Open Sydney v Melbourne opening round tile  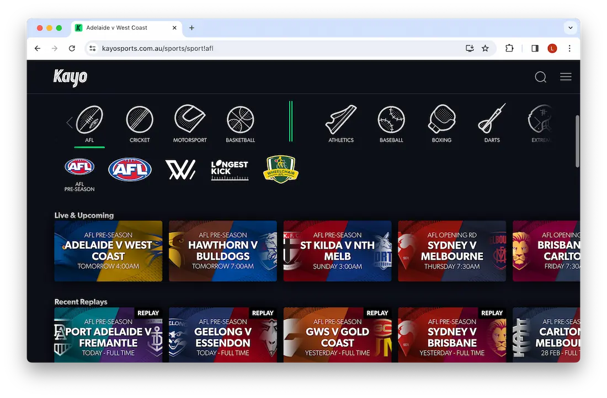tap(452, 251)
